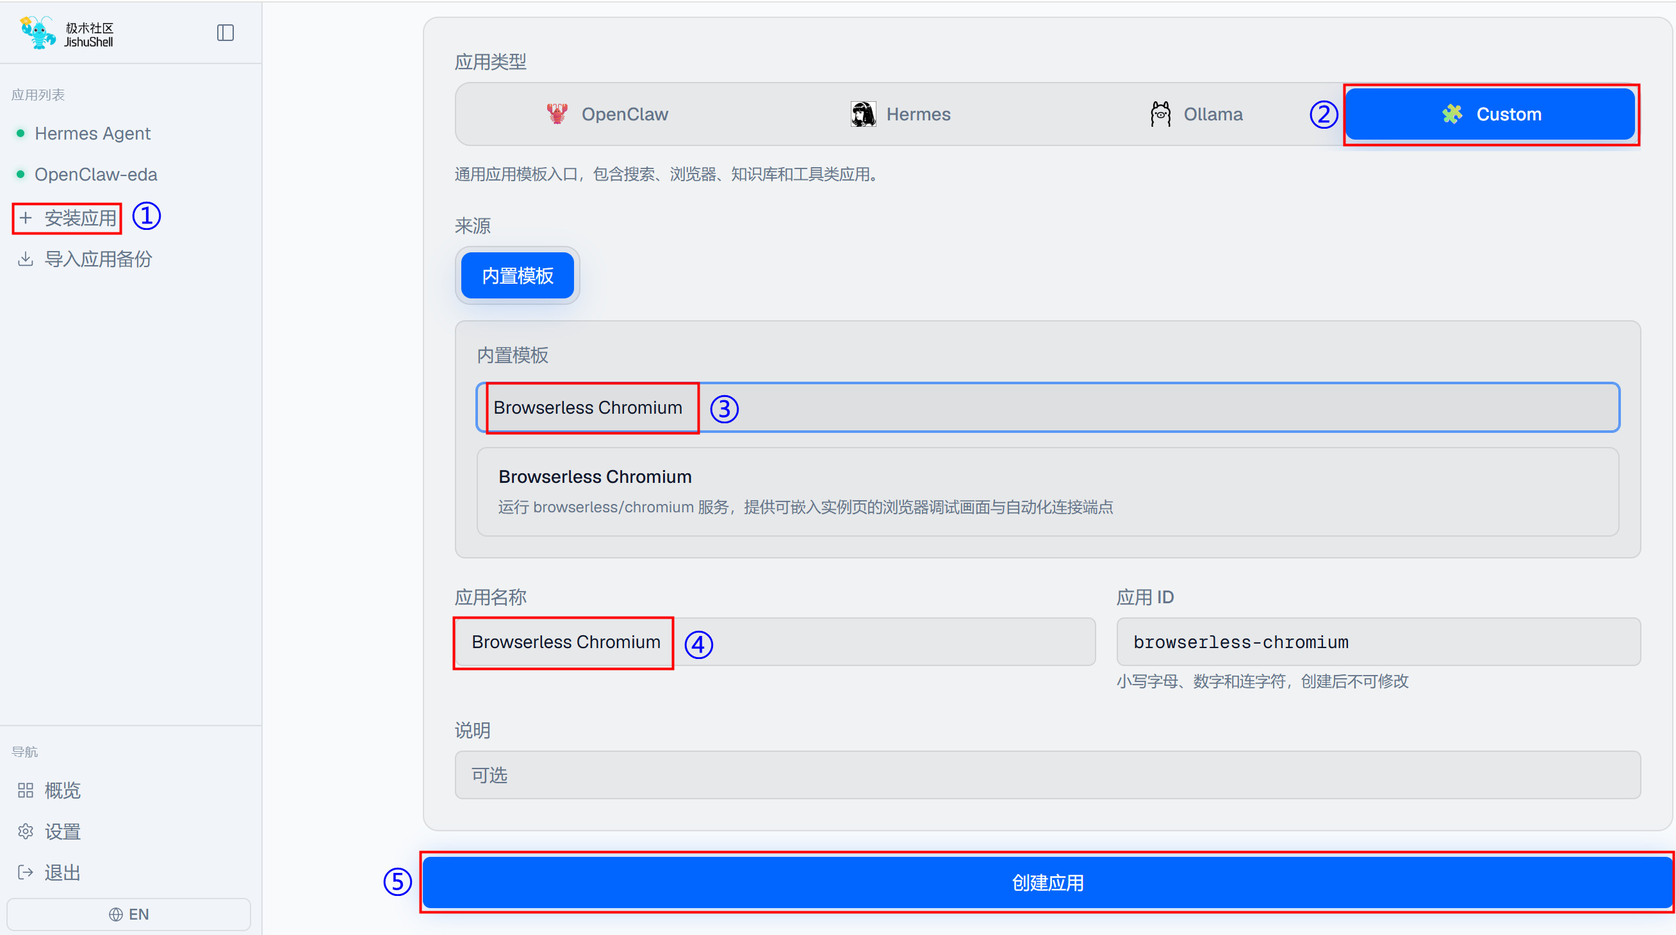Open the OpenClaw-eda app entry
The width and height of the screenshot is (1676, 935).
(95, 174)
